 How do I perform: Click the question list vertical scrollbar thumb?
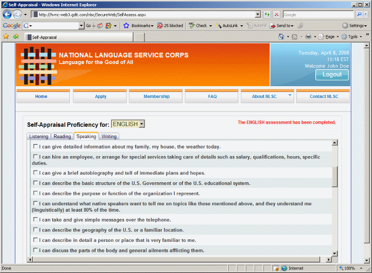pos(335,177)
